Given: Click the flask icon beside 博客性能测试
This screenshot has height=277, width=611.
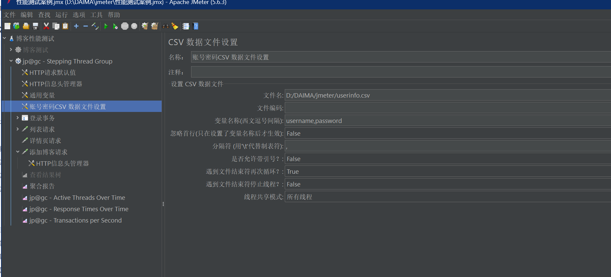Looking at the screenshot, I should [11, 38].
